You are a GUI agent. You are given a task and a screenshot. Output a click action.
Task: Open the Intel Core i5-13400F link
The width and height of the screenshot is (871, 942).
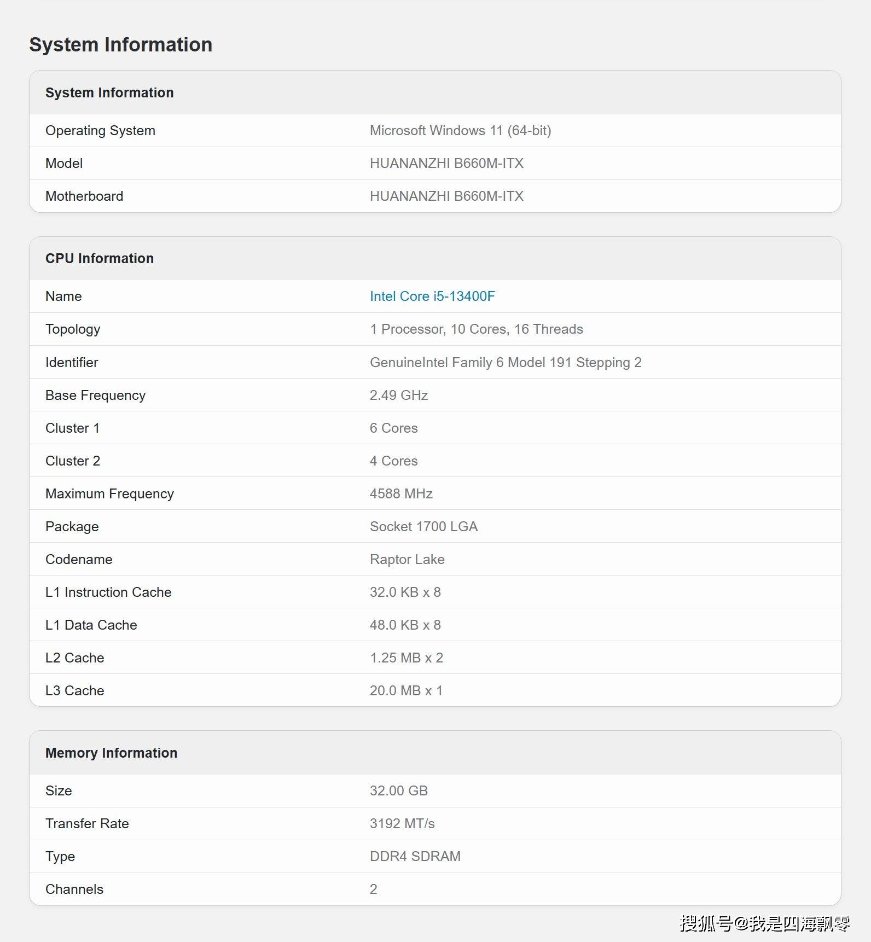coord(432,296)
